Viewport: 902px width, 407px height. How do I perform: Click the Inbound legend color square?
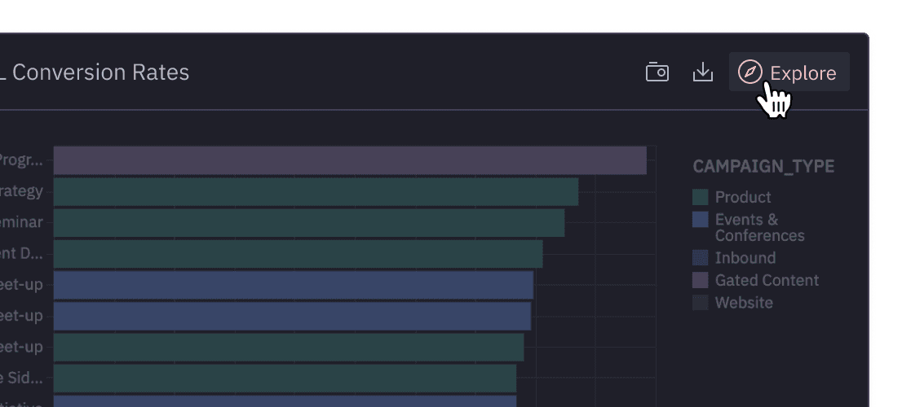[700, 258]
